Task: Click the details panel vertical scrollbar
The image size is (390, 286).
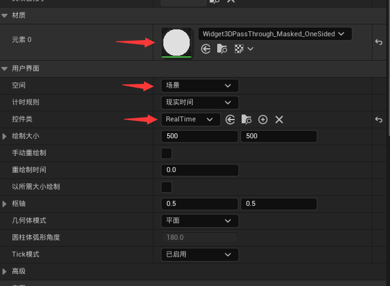Action: pos(389,68)
